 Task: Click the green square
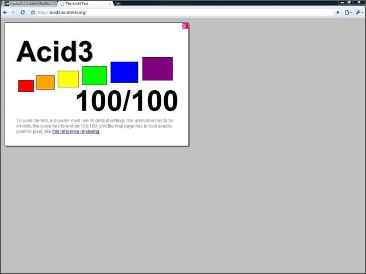94,75
